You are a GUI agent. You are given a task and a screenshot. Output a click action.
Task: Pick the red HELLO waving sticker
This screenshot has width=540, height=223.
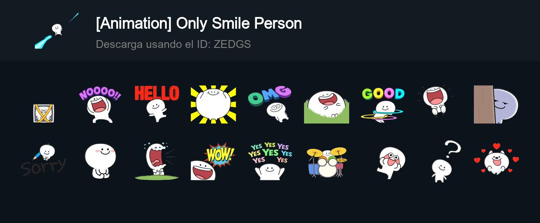click(157, 105)
